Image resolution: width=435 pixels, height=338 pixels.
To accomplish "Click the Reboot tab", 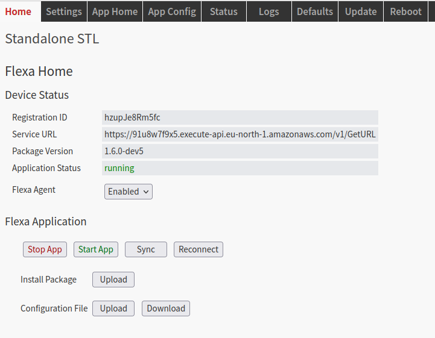I will 405,11.
